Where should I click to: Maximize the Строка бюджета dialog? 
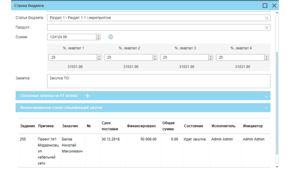pyautogui.click(x=265, y=6)
